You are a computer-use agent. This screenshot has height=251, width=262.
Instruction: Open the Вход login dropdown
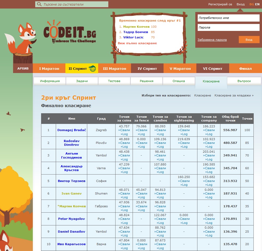tap(240, 4)
